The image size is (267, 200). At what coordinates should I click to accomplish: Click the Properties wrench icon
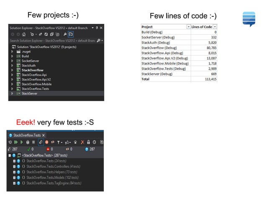(x=65, y=34)
